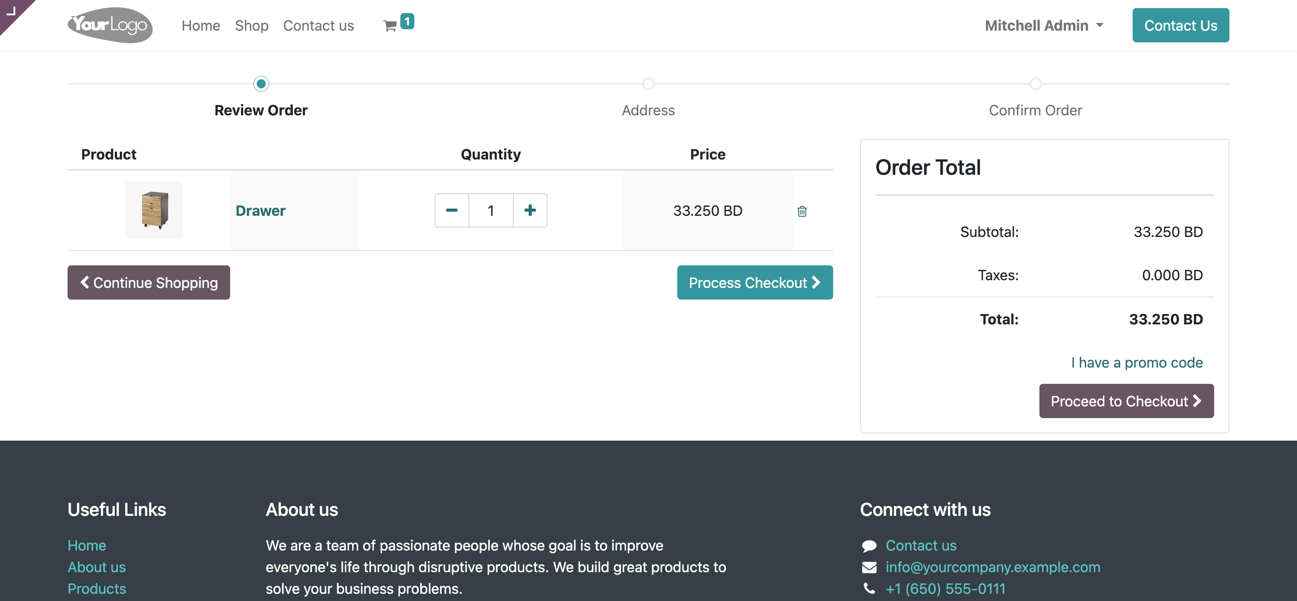Open the Drawer product link

(x=260, y=210)
